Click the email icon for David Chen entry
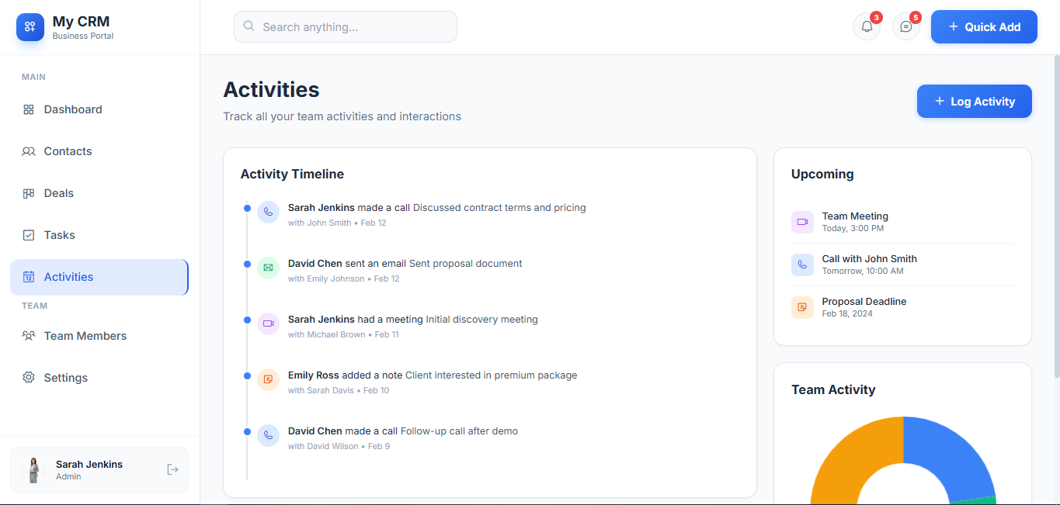 (268, 268)
